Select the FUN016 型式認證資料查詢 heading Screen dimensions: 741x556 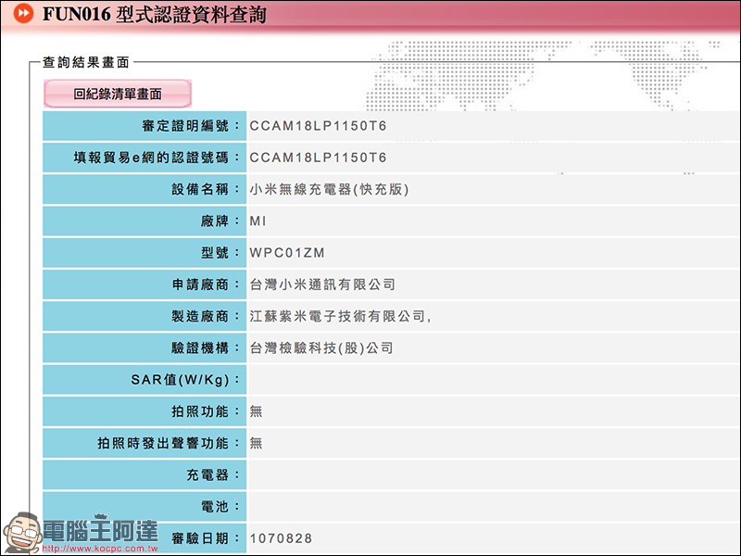click(155, 14)
